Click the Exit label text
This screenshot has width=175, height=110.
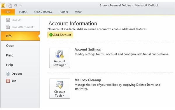pos(14,81)
